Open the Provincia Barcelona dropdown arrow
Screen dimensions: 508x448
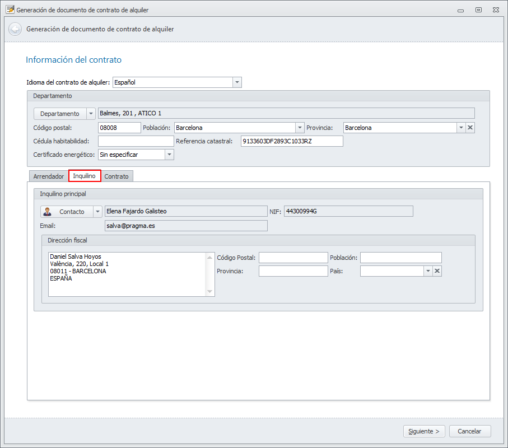[461, 128]
